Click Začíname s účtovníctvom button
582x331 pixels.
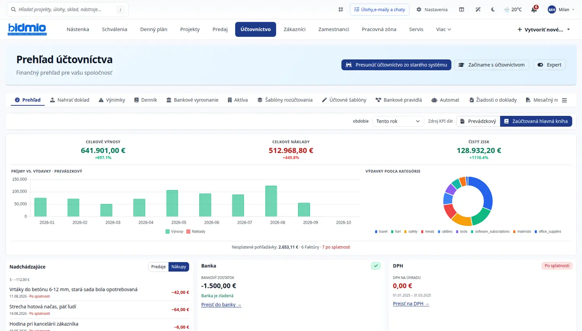492,65
